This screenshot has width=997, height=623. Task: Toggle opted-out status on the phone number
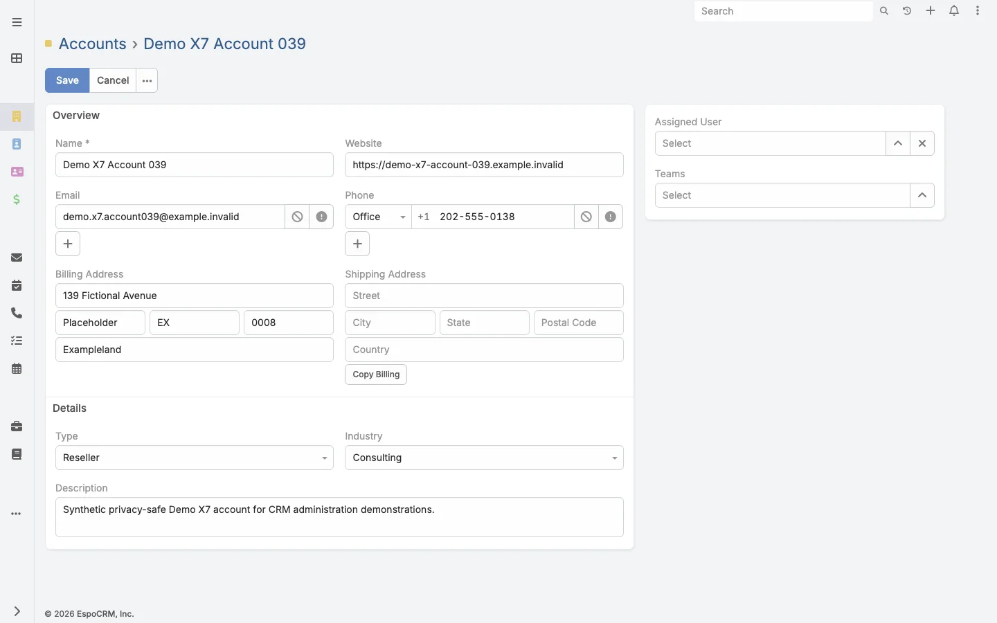(x=586, y=217)
